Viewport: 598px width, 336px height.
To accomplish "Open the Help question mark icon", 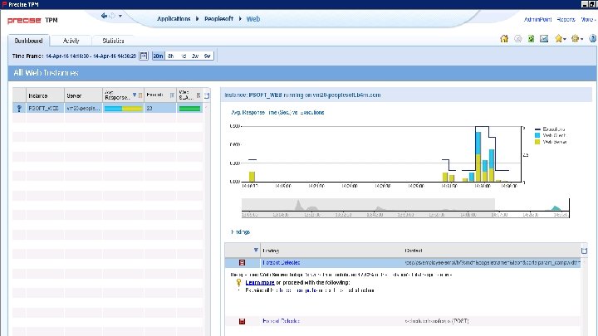I will [x=593, y=38].
